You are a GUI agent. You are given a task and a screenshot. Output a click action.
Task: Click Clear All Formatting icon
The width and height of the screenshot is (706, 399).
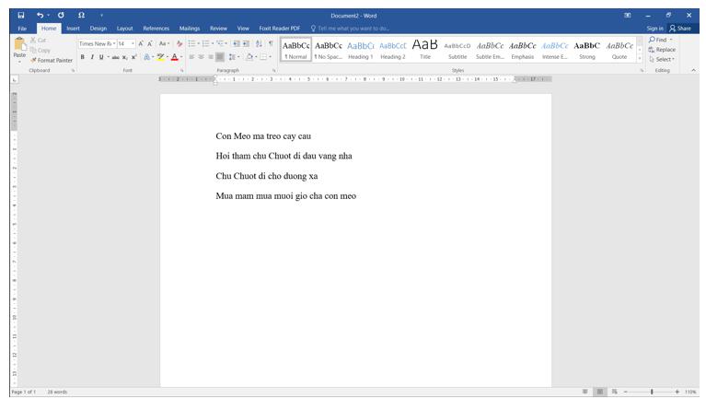[x=179, y=43]
